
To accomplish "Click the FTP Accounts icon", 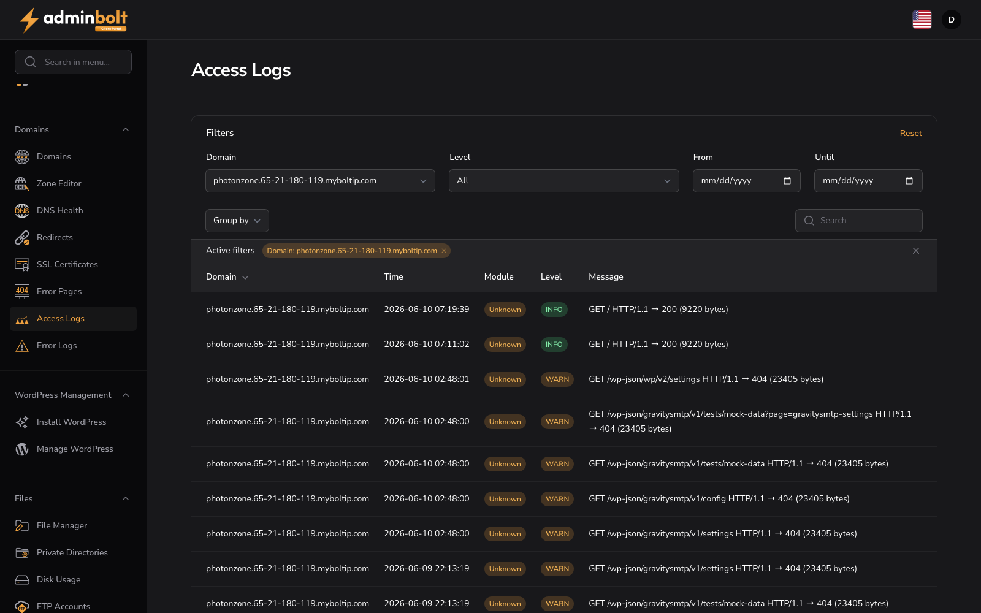I will pos(22,607).
